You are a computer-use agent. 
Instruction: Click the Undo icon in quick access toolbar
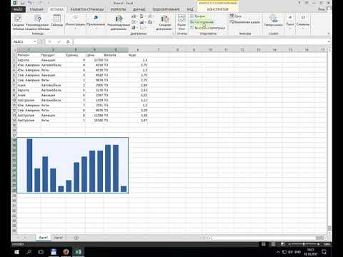30,3
